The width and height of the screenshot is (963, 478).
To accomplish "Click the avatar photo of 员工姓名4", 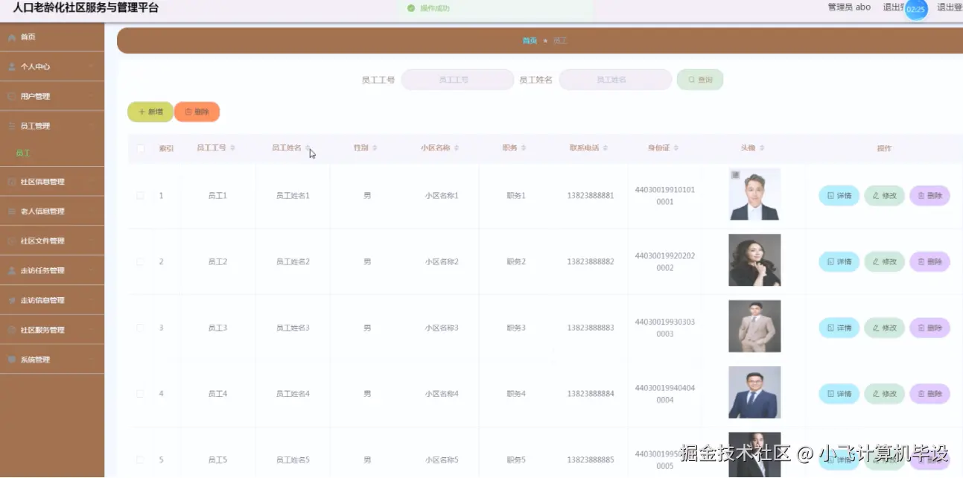I will (x=754, y=392).
